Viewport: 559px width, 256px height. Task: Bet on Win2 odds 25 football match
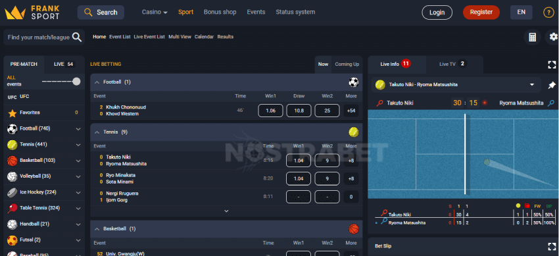coord(327,111)
